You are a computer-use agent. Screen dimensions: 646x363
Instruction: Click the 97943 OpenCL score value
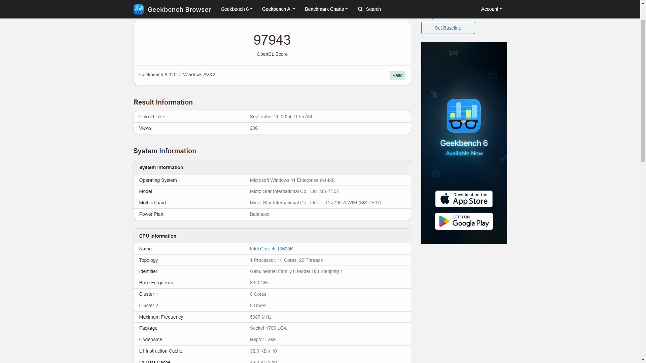point(273,40)
